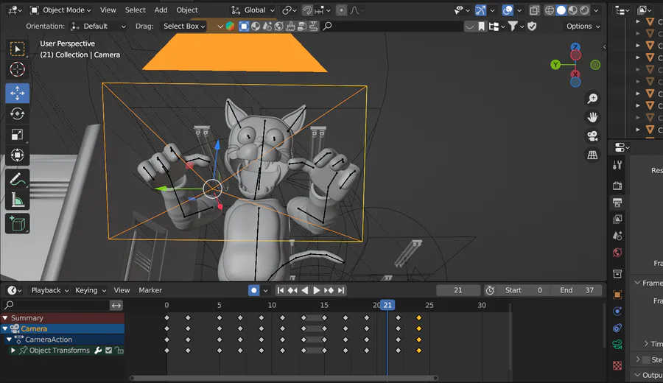Activate the Move tool
663x383 pixels.
[18, 93]
